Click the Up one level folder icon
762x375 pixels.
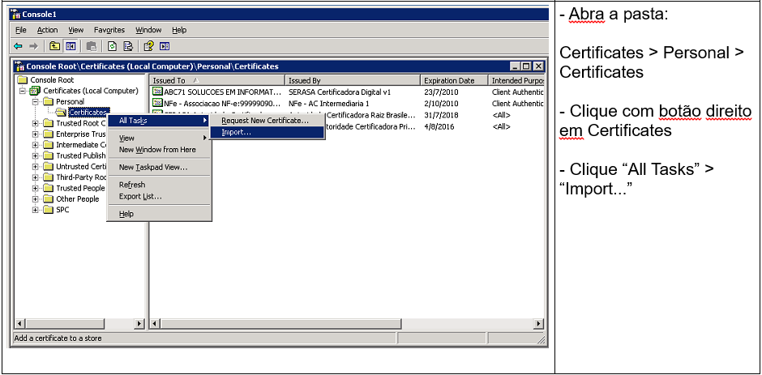55,46
